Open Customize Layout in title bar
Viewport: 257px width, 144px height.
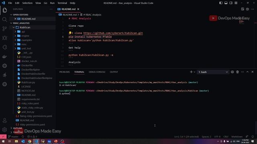point(236,3)
